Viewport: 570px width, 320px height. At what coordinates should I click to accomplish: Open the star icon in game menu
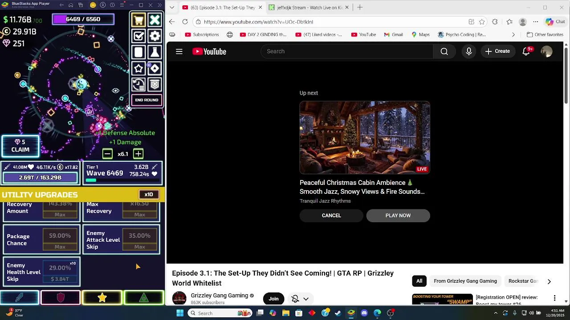pos(138,68)
